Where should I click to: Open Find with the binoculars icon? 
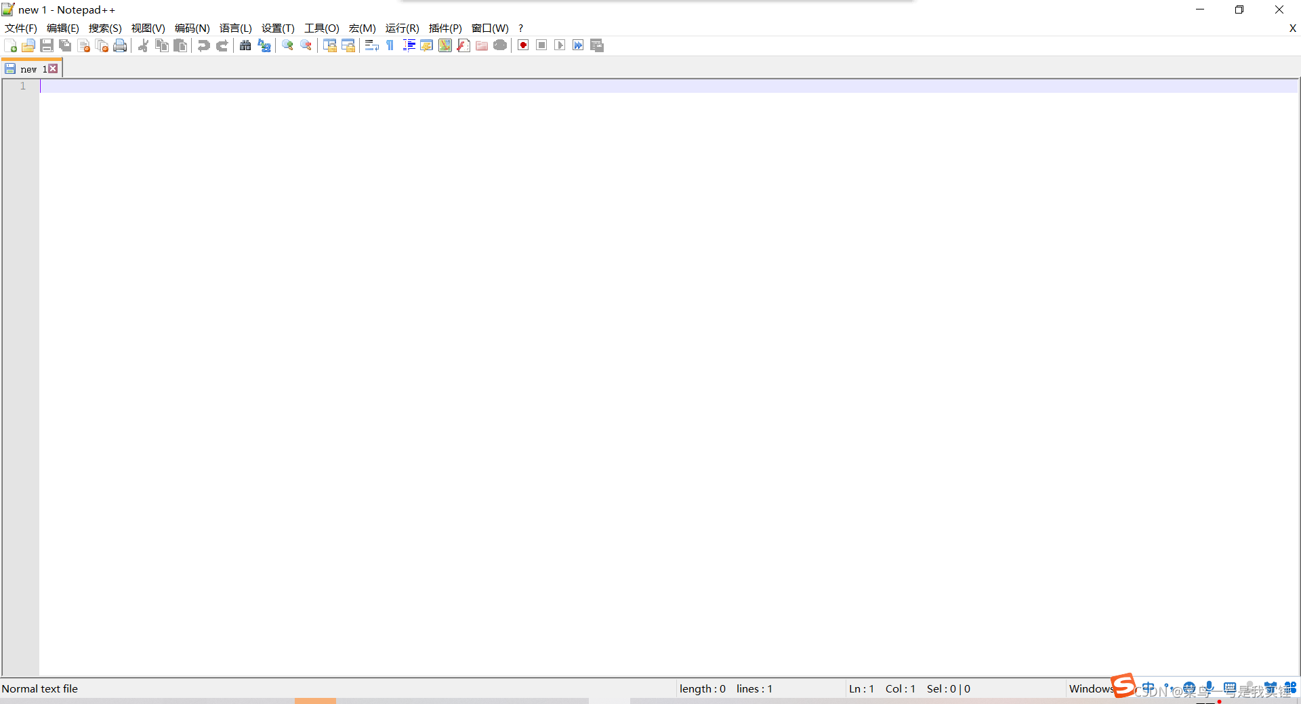tap(245, 45)
